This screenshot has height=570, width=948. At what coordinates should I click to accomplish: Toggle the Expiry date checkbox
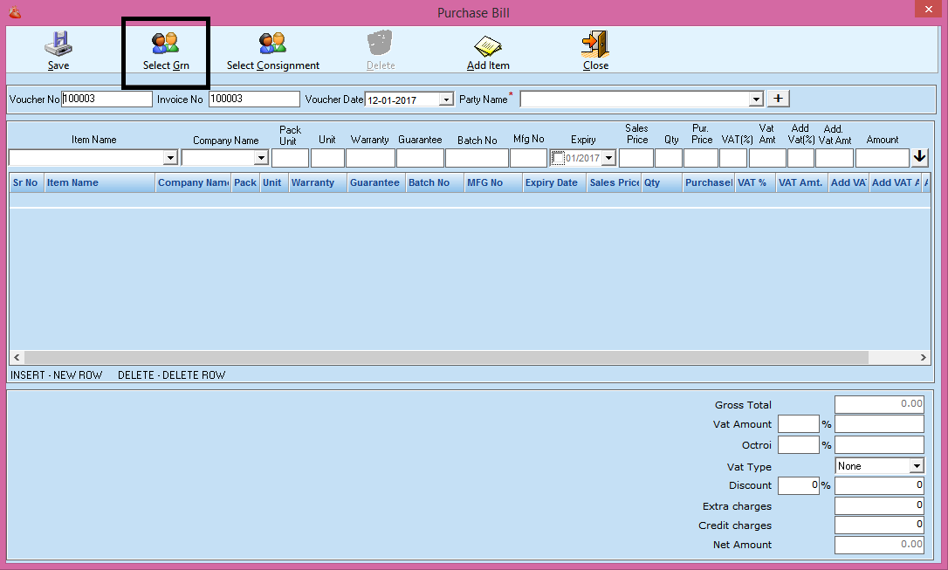[558, 158]
